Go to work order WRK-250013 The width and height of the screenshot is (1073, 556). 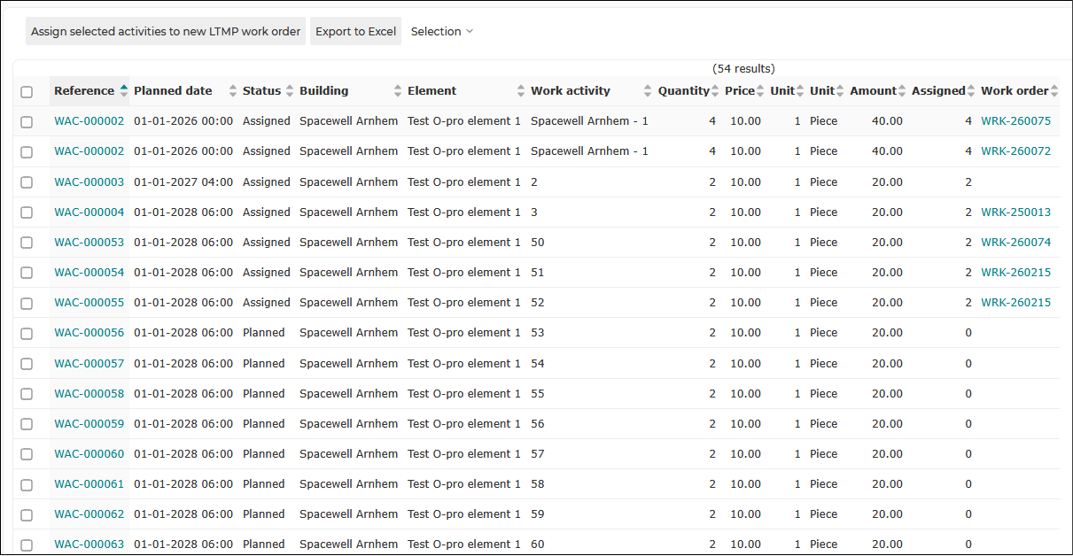tap(1015, 212)
